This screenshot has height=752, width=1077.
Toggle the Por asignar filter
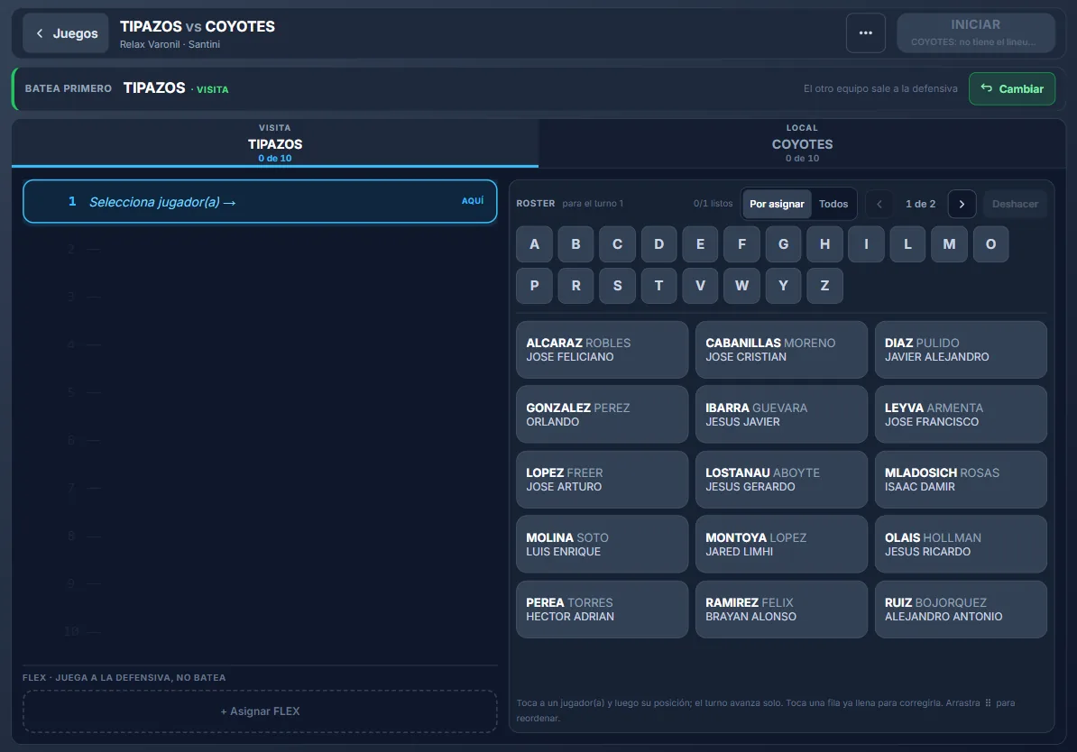777,204
